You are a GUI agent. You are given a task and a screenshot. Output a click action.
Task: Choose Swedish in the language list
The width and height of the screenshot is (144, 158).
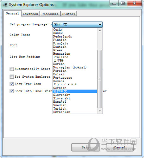(x=75, y=105)
